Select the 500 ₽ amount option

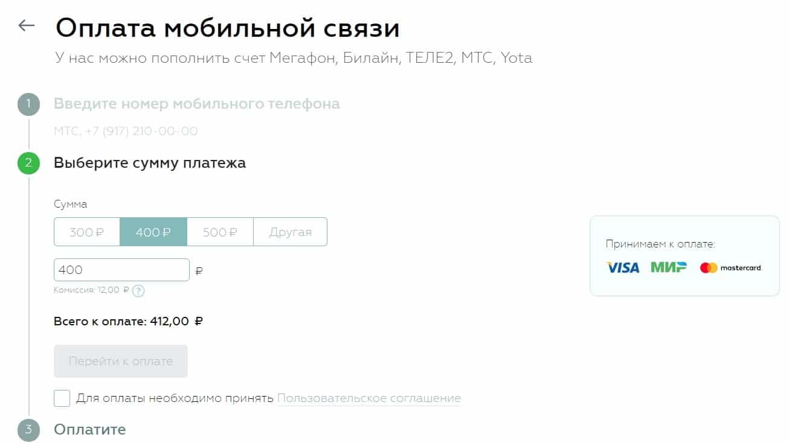(220, 232)
